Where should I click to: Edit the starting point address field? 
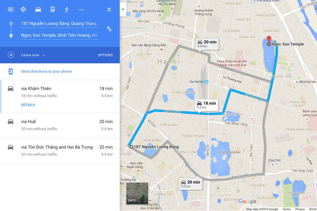click(60, 23)
